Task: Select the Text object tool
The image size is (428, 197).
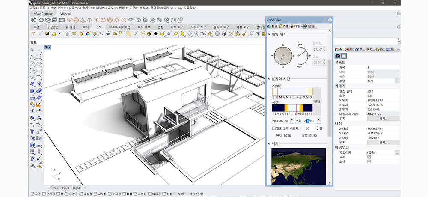Action: click(32, 132)
